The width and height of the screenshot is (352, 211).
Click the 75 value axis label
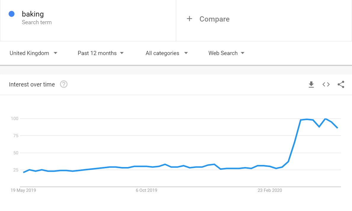(x=16, y=136)
